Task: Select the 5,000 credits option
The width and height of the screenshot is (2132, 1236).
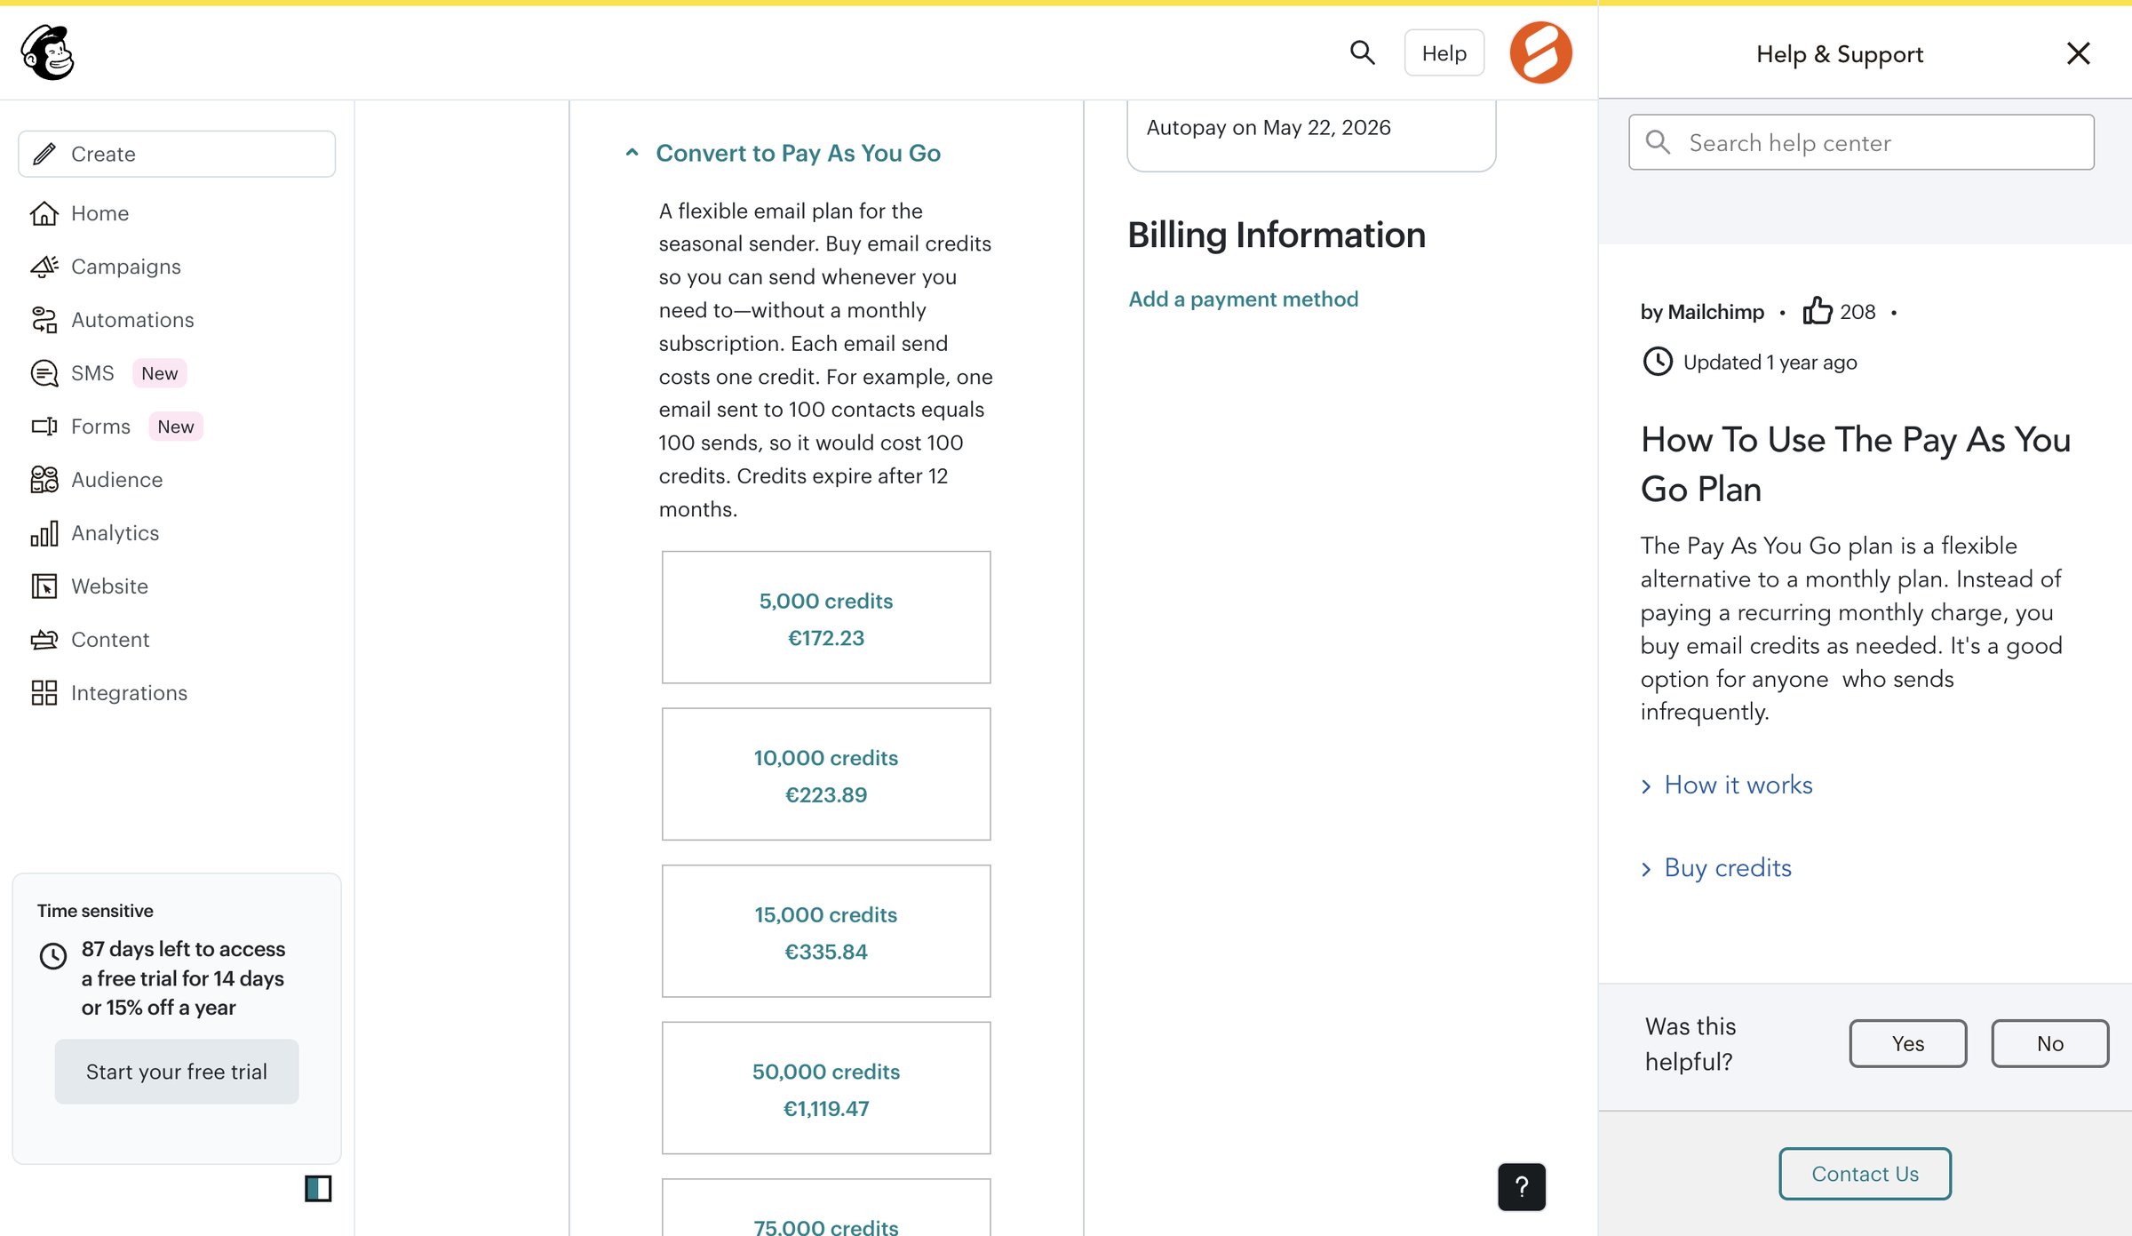Action: 826,618
